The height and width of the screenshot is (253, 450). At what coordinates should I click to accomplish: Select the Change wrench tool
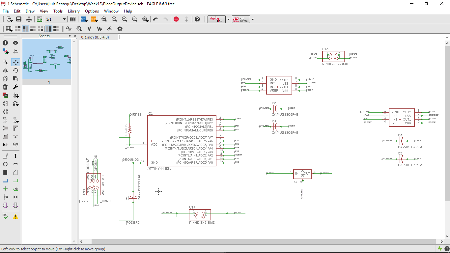pyautogui.click(x=15, y=87)
